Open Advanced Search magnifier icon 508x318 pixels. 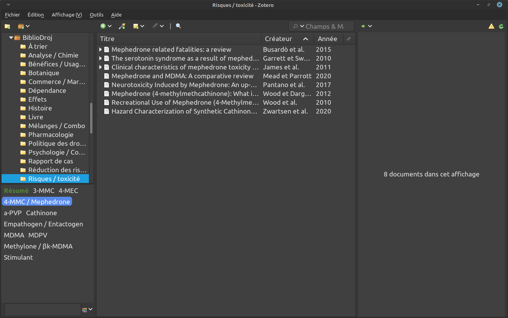(178, 26)
